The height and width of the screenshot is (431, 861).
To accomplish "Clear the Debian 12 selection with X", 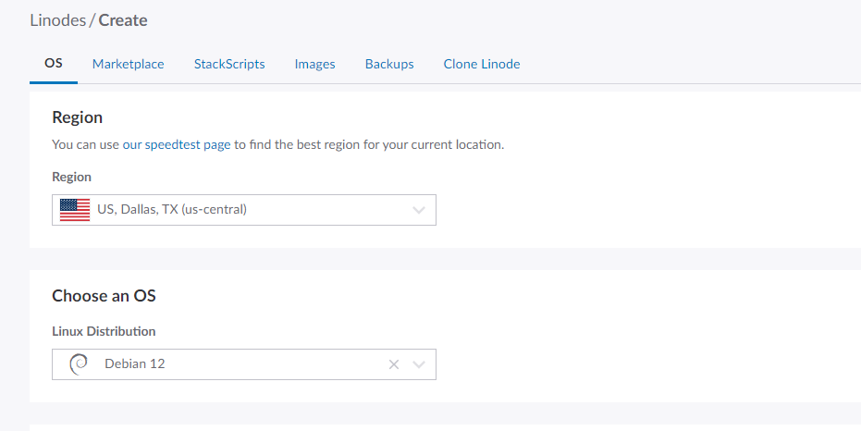I will pyautogui.click(x=394, y=364).
